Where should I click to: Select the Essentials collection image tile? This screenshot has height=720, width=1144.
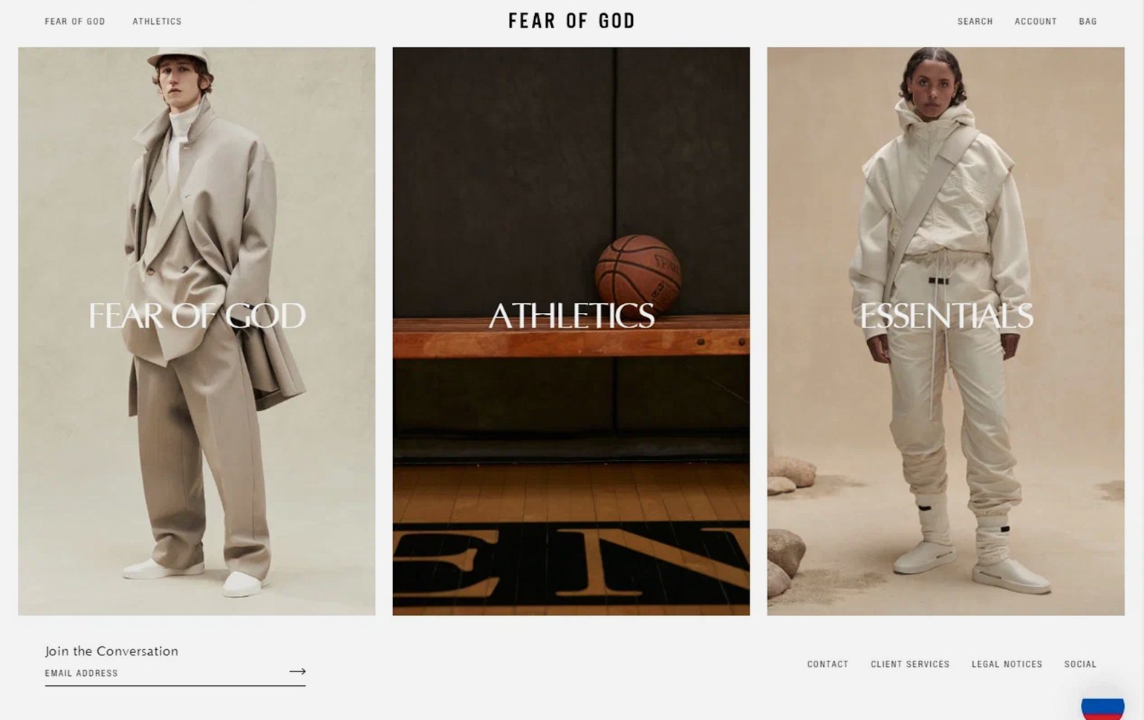(x=946, y=331)
